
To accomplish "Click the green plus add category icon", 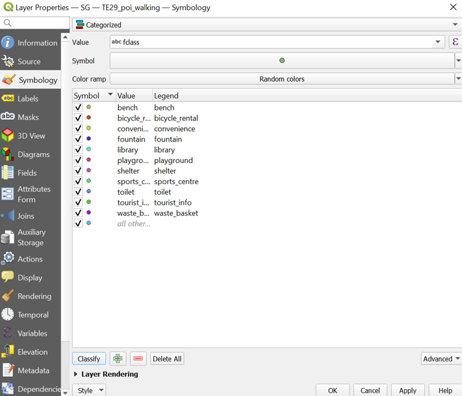I will 117,359.
